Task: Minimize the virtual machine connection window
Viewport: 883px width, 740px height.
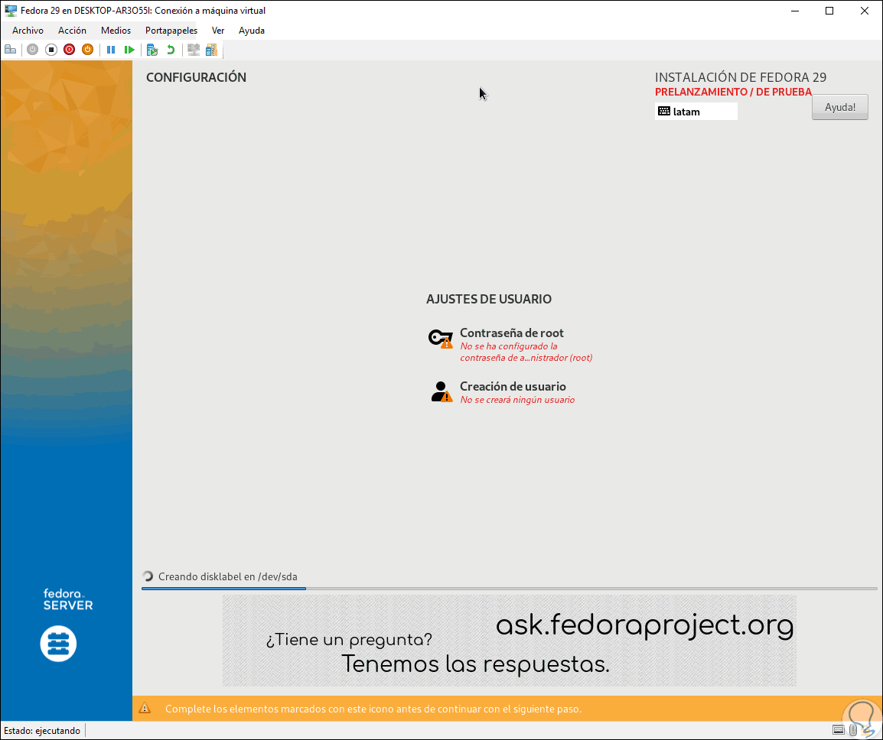Action: [795, 11]
